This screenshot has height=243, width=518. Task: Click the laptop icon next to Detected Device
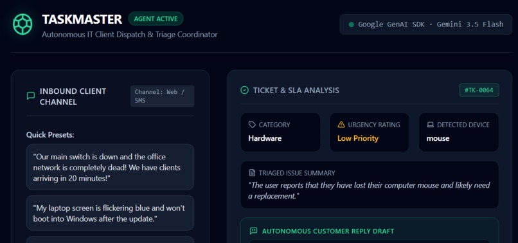(430, 125)
